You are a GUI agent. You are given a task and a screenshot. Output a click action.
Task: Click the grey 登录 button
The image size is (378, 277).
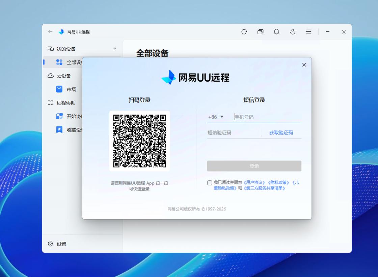coord(254,166)
